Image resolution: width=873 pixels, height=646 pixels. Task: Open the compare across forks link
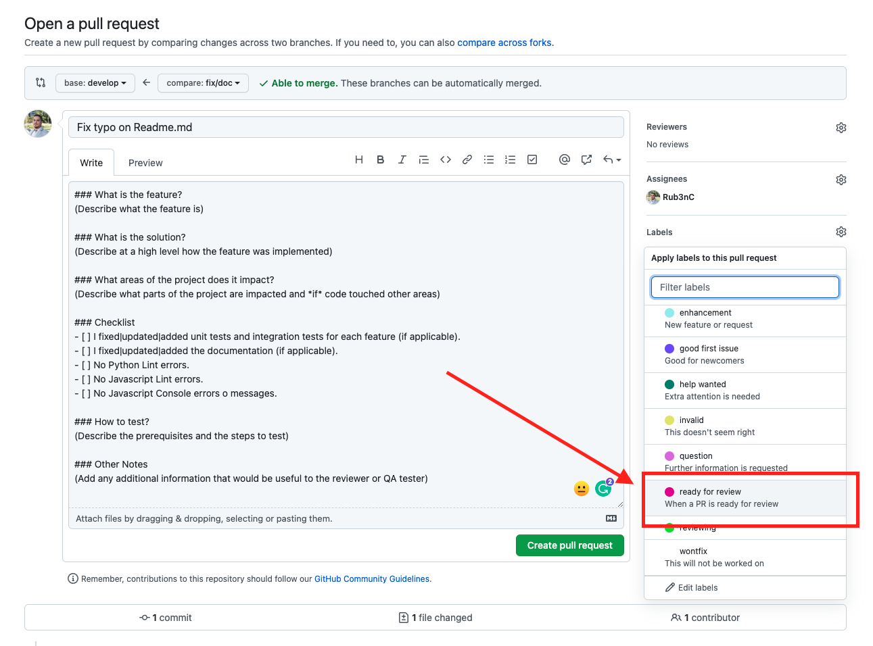click(504, 43)
